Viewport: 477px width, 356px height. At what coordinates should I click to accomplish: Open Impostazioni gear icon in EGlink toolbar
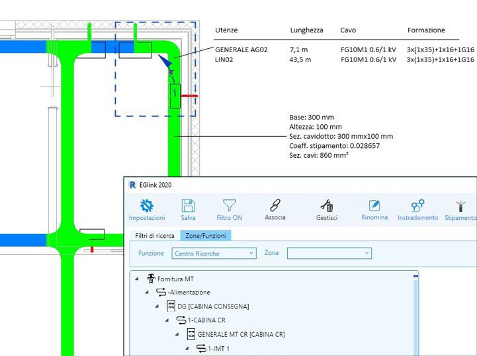click(147, 205)
